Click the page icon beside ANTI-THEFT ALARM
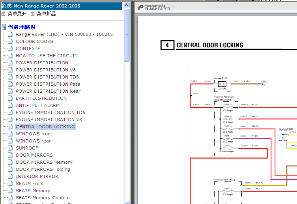This screenshot has width=297, height=204. click(10, 105)
